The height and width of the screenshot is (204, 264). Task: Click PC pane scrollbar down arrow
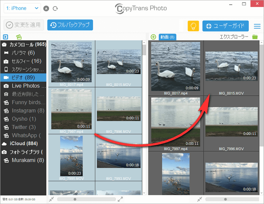pyautogui.click(x=261, y=193)
